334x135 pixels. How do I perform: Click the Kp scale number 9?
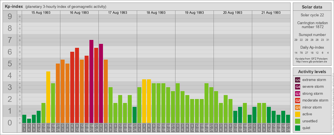point(10,17)
